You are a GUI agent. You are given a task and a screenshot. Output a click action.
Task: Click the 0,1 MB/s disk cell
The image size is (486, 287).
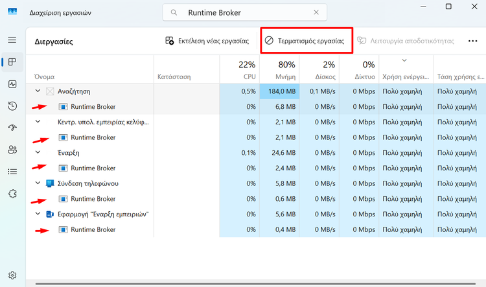point(319,91)
